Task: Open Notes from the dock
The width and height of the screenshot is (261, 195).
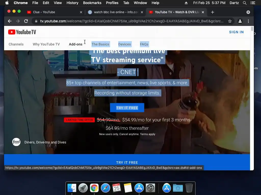Action: click(x=128, y=188)
